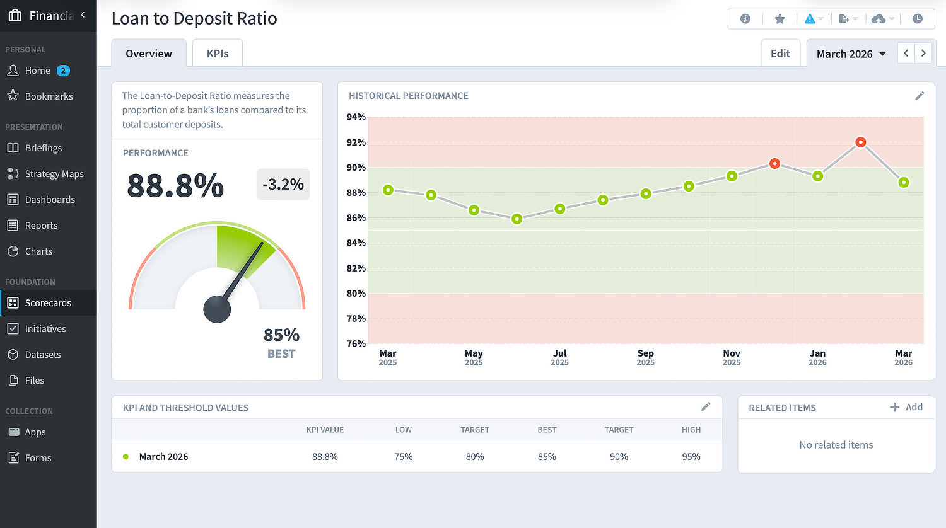Viewport: 946px width, 528px height.
Task: Open the clock history icon
Action: (917, 19)
